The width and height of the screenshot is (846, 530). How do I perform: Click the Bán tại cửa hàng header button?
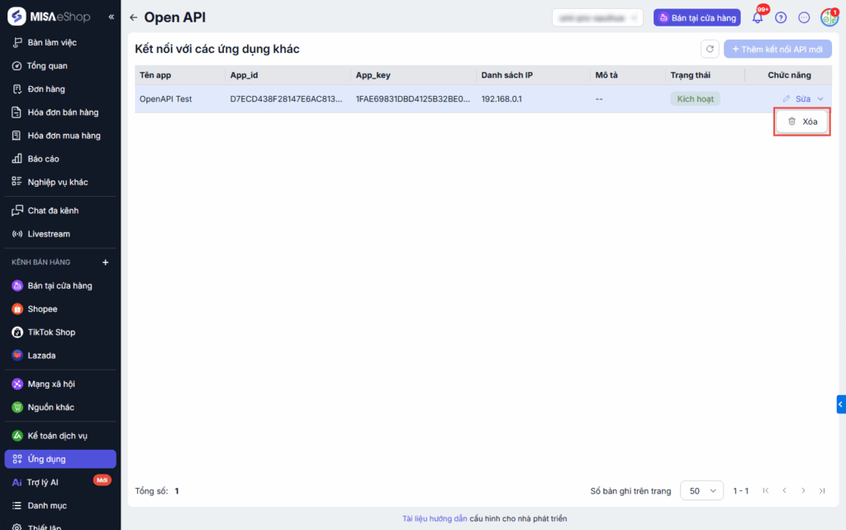[x=696, y=17]
